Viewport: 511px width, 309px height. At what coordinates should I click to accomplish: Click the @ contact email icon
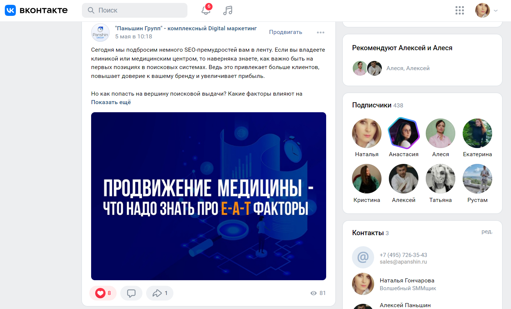[363, 257]
